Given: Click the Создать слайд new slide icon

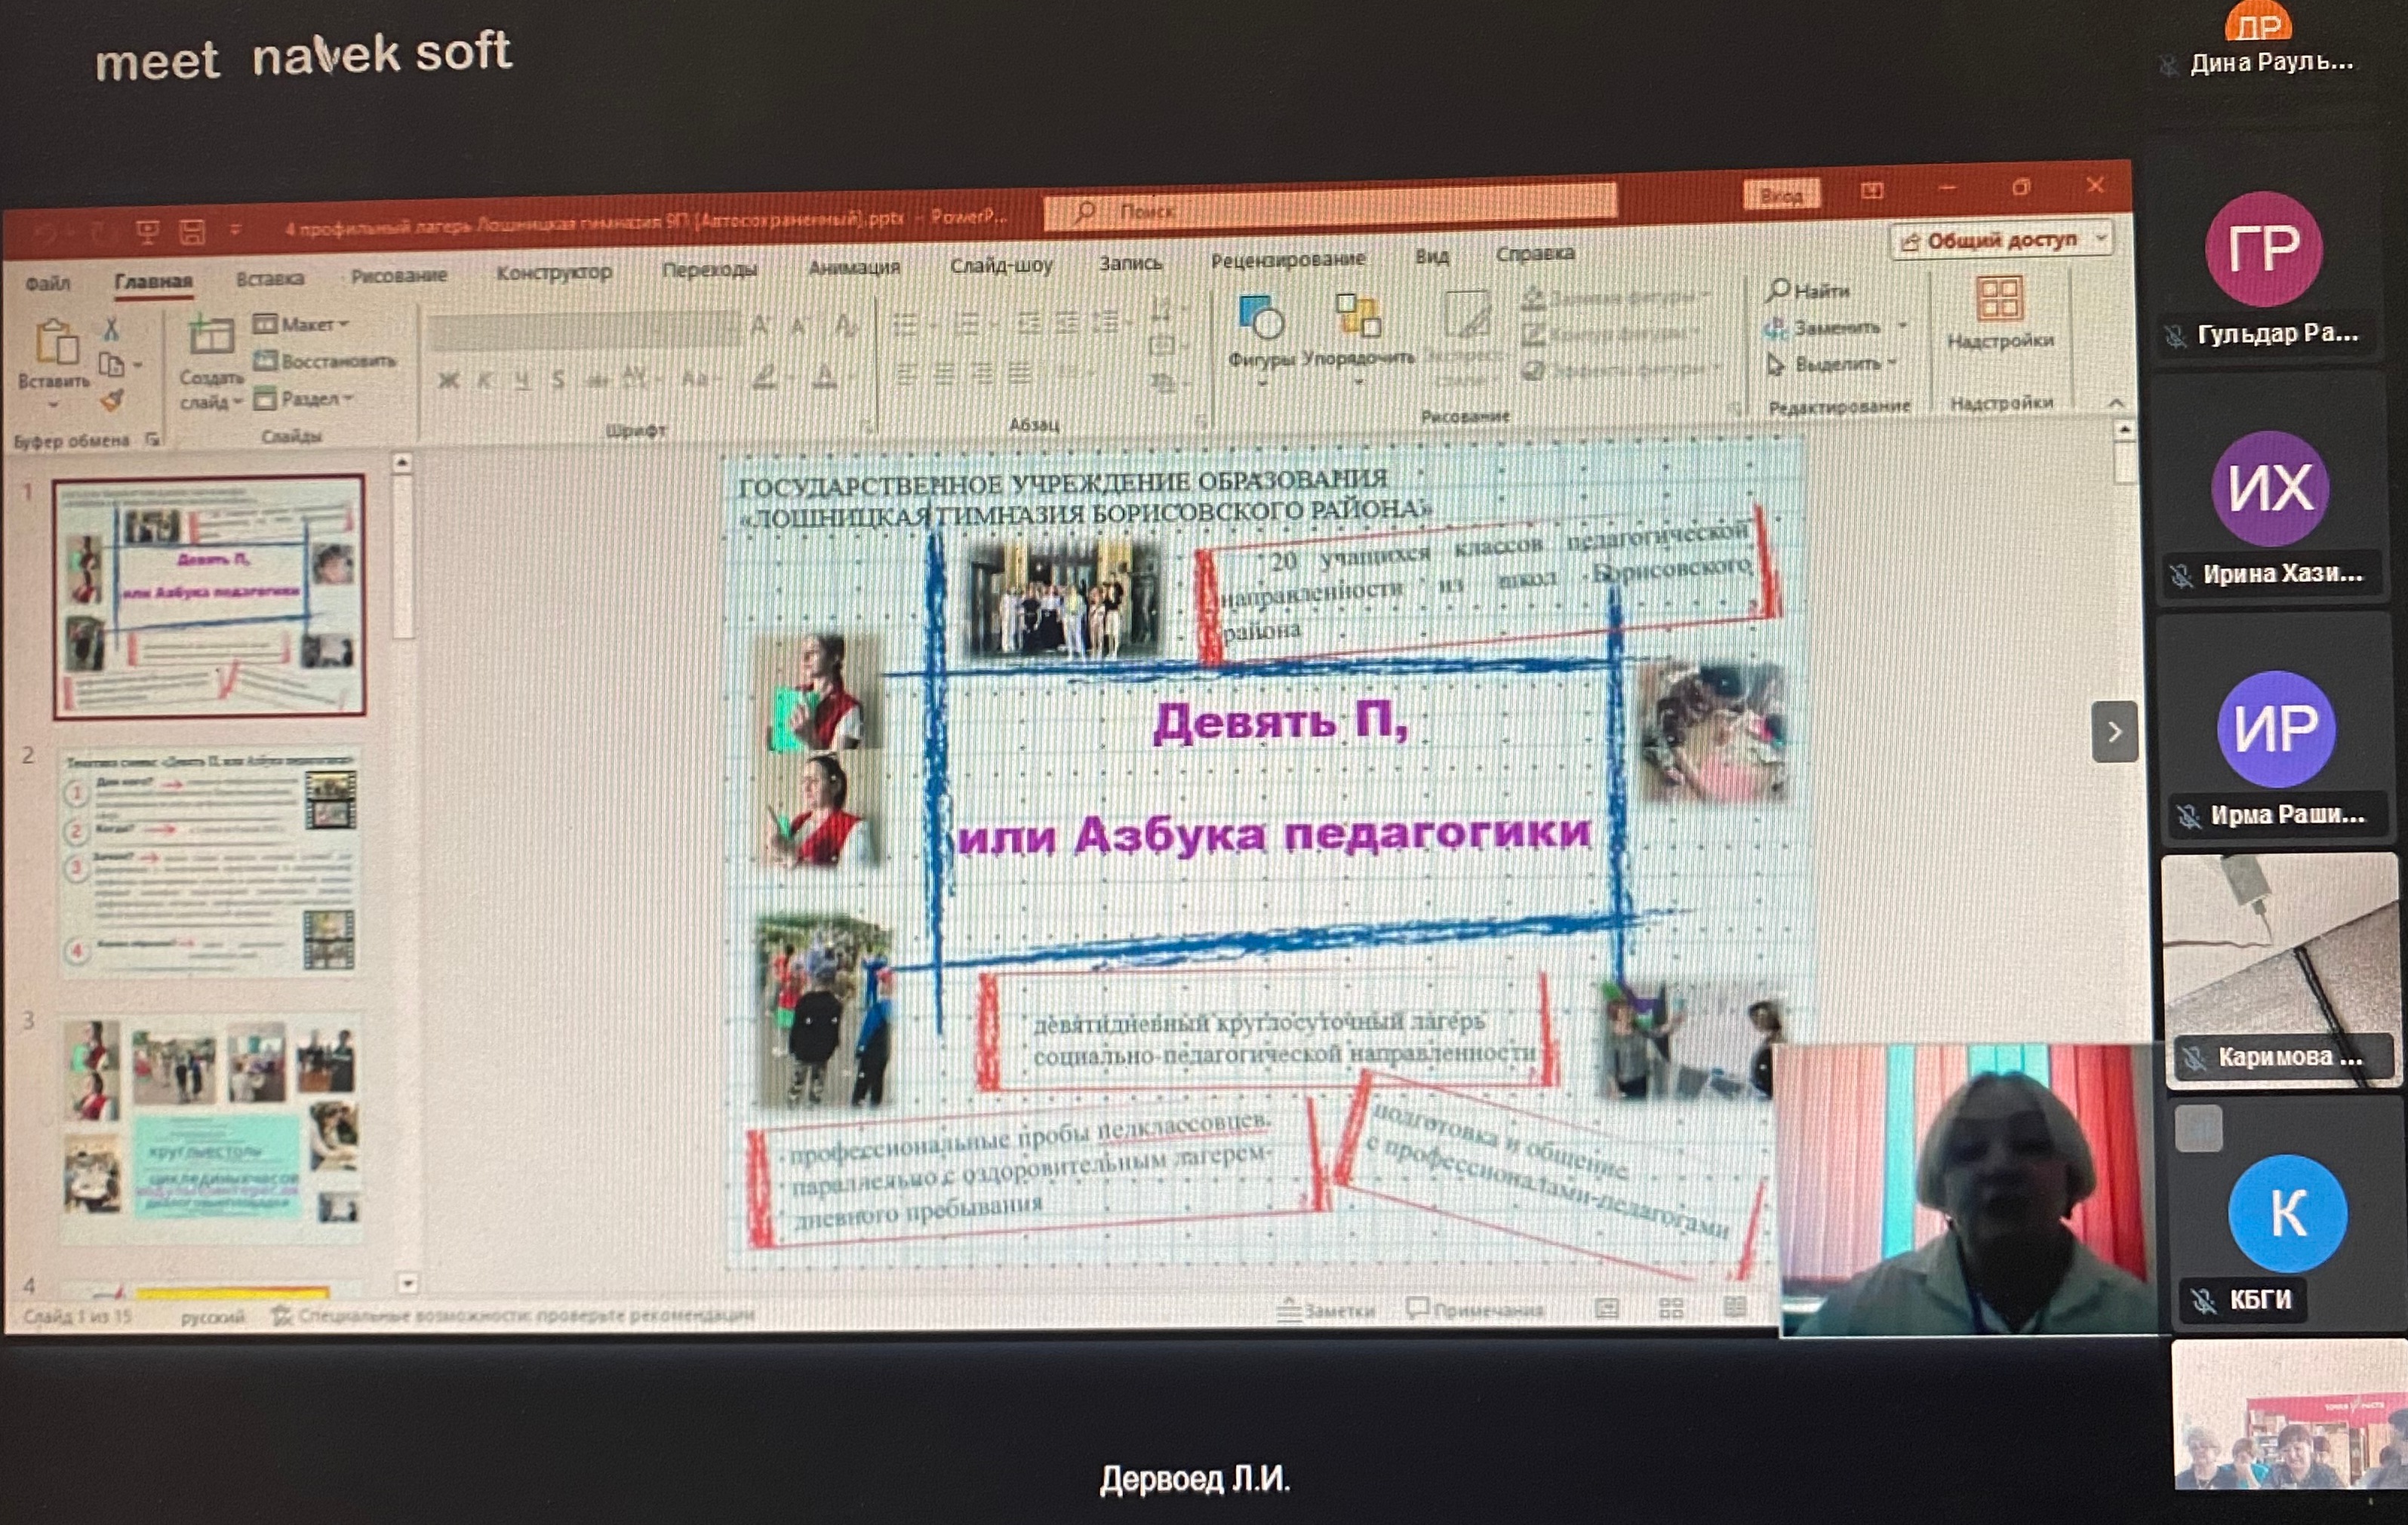Looking at the screenshot, I should point(211,338).
